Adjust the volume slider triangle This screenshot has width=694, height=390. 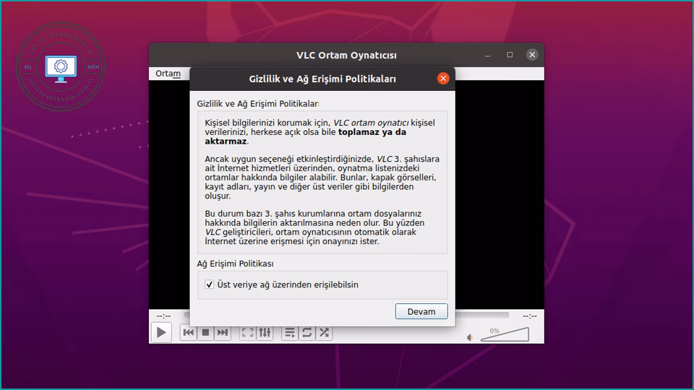[505, 334]
